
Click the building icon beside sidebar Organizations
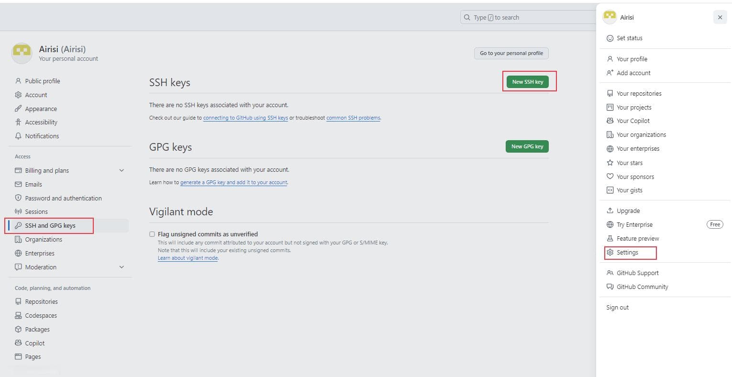tap(18, 239)
